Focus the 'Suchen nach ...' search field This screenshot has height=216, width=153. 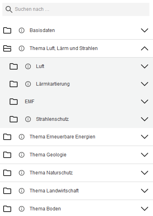76,9
